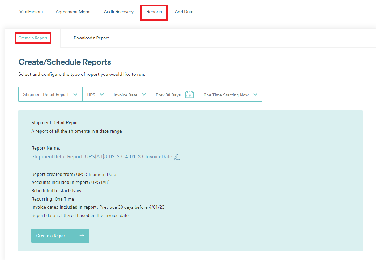Navigate to Audit Recovery

tap(118, 11)
